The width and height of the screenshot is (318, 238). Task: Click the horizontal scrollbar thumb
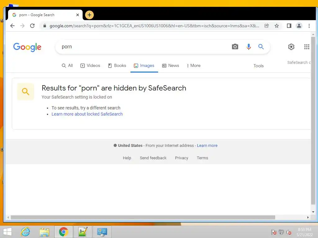click(x=143, y=217)
